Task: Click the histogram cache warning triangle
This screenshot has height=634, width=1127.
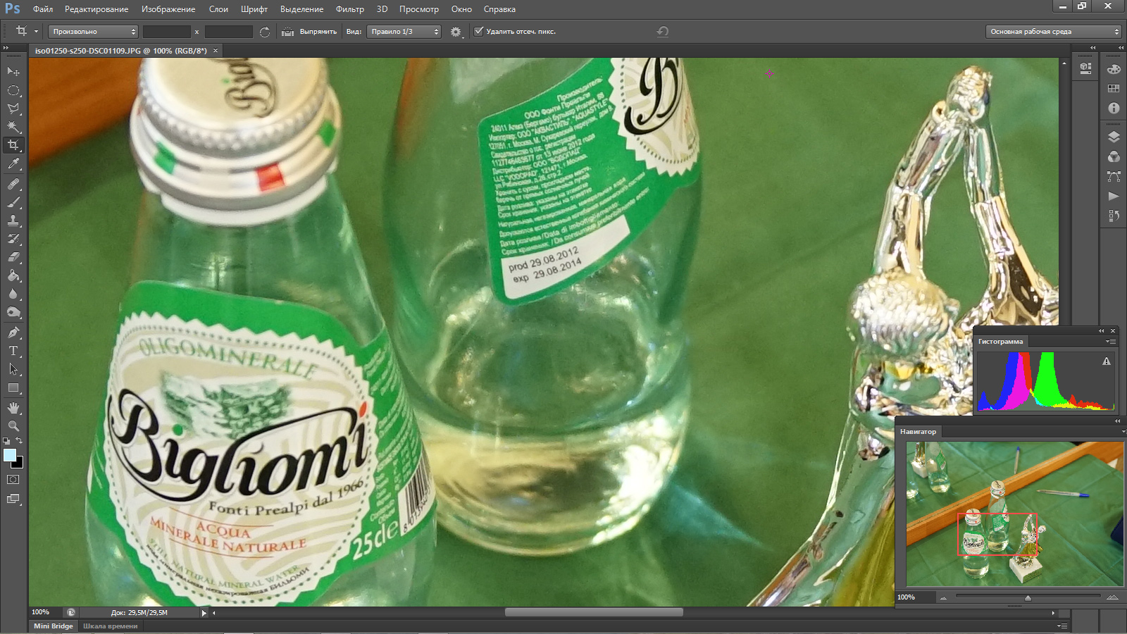Action: [1107, 361]
